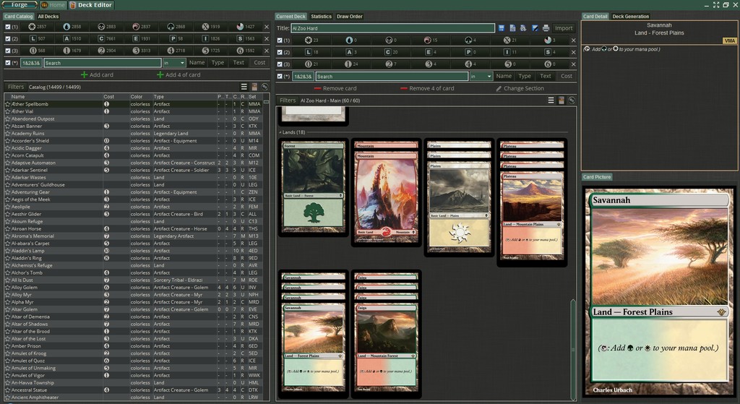Uncheck the catalog's type filter row (2)

click(x=8, y=38)
